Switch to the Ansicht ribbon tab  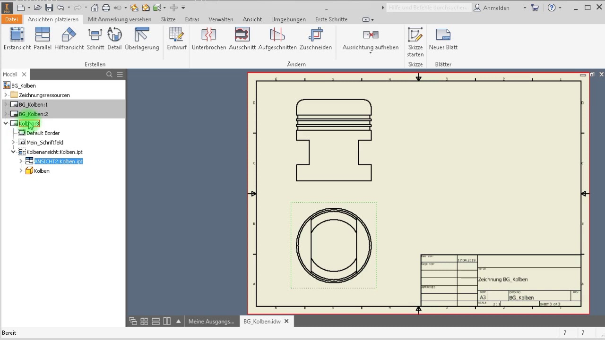coord(252,19)
